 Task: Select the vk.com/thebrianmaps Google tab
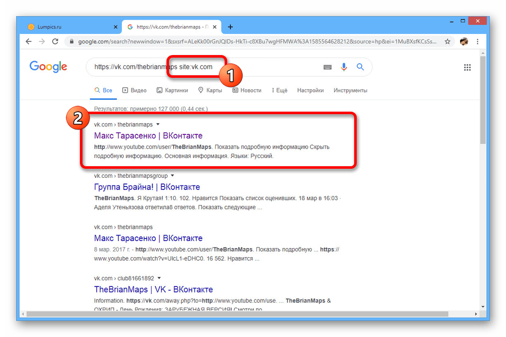[x=172, y=27]
